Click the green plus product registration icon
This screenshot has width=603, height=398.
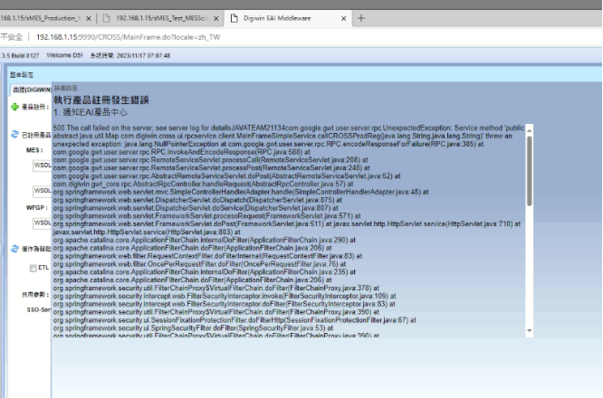[x=14, y=107]
